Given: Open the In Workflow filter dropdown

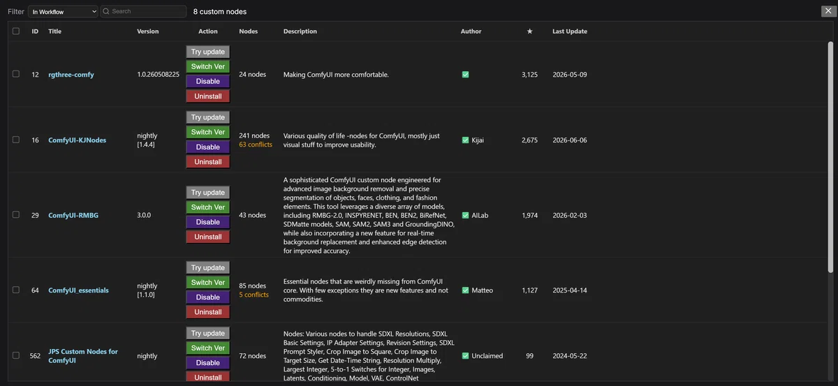Looking at the screenshot, I should [64, 11].
